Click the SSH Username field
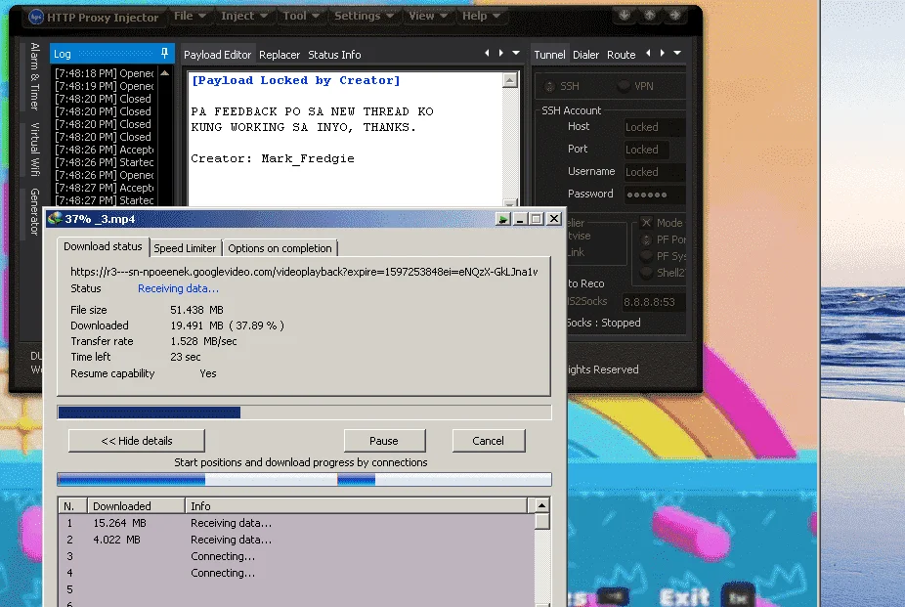 point(654,172)
